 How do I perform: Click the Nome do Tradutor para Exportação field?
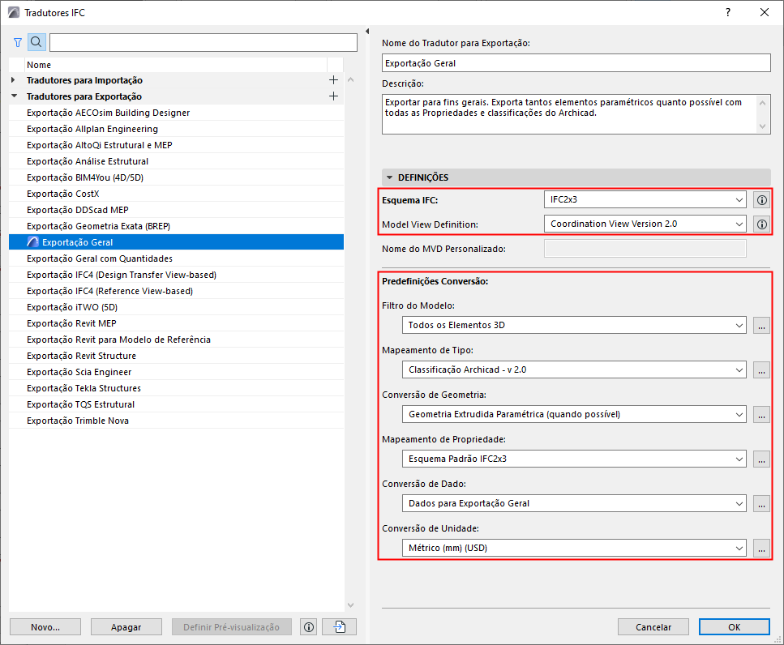tap(576, 63)
